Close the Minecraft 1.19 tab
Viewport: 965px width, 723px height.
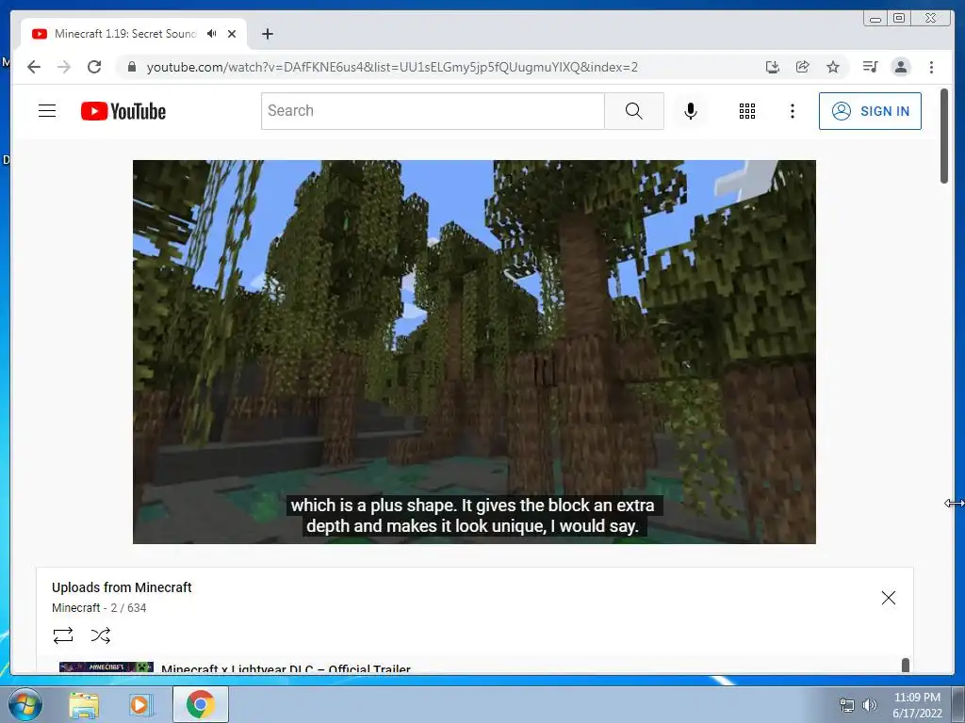[x=232, y=34]
